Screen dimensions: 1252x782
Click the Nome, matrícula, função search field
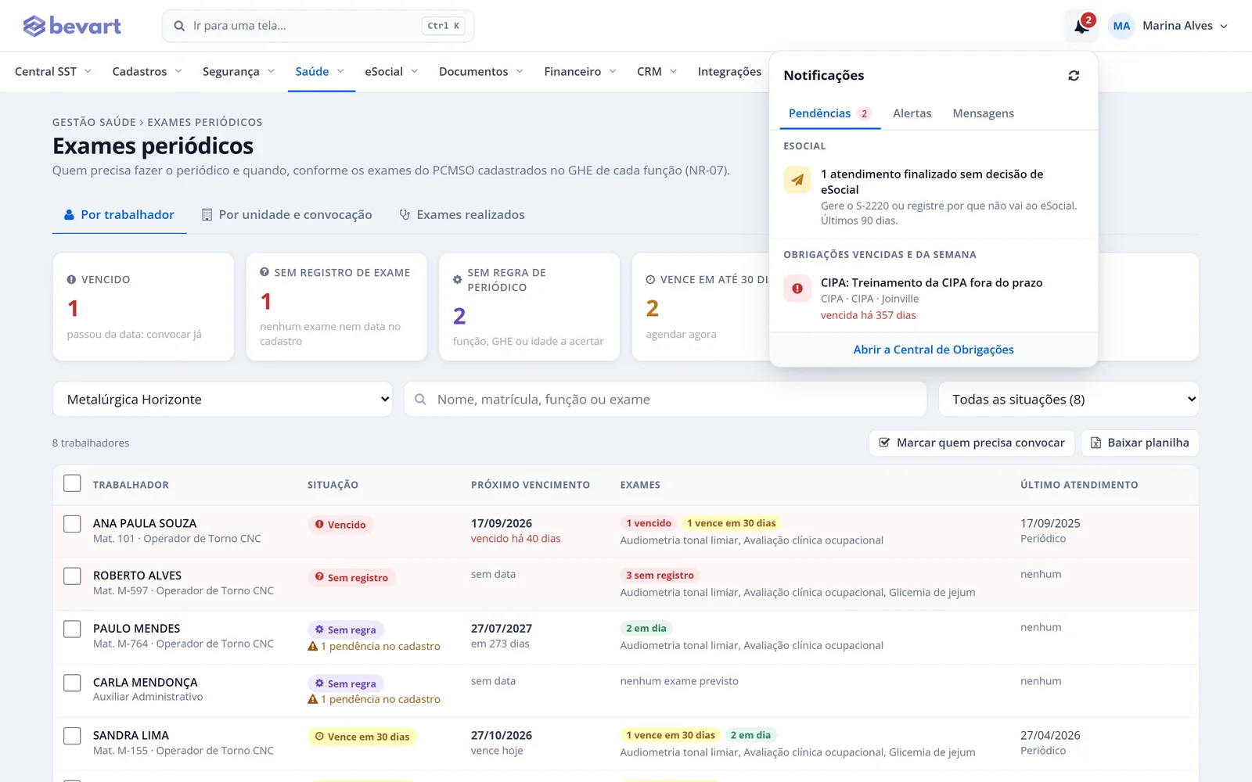[665, 399]
